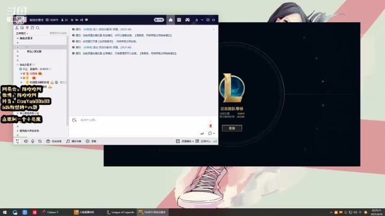Click the font style icon beside the message box

pyautogui.click(x=74, y=120)
